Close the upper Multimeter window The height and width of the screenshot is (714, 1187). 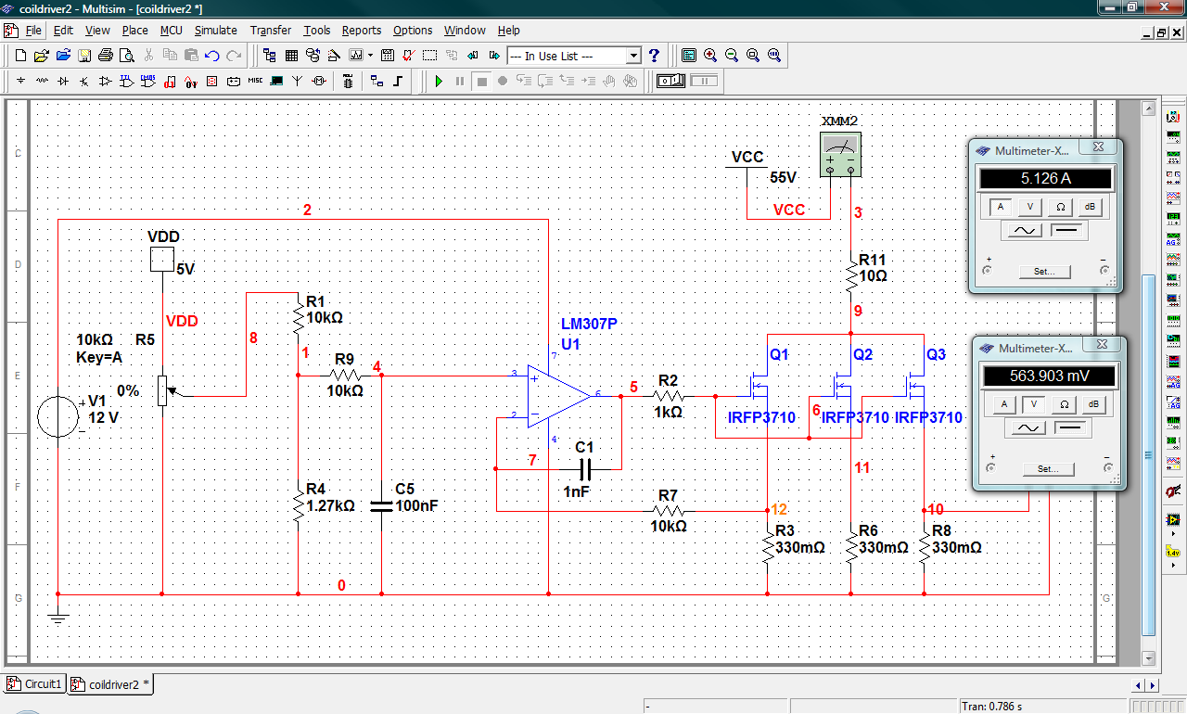tap(1098, 147)
